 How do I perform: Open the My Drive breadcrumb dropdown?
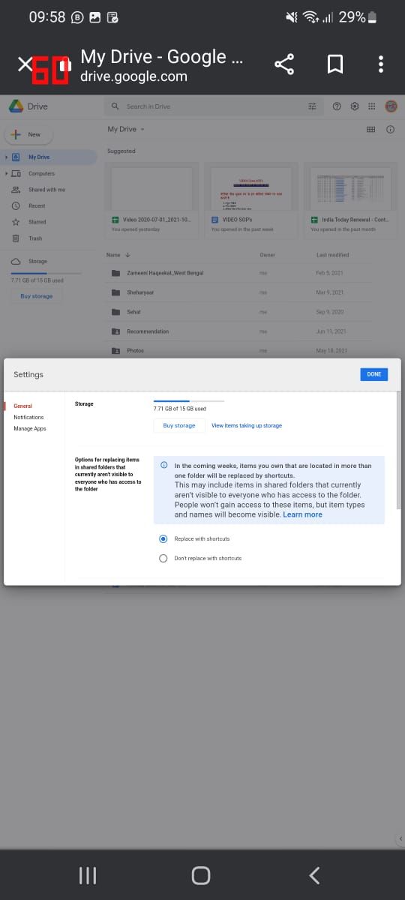126,129
